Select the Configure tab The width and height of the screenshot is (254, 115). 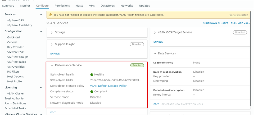pyautogui.click(x=42, y=6)
